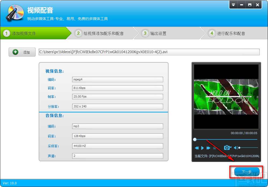Click the frame rate field 25.00 Fps
This screenshot has height=187, width=268.
click(x=118, y=96)
